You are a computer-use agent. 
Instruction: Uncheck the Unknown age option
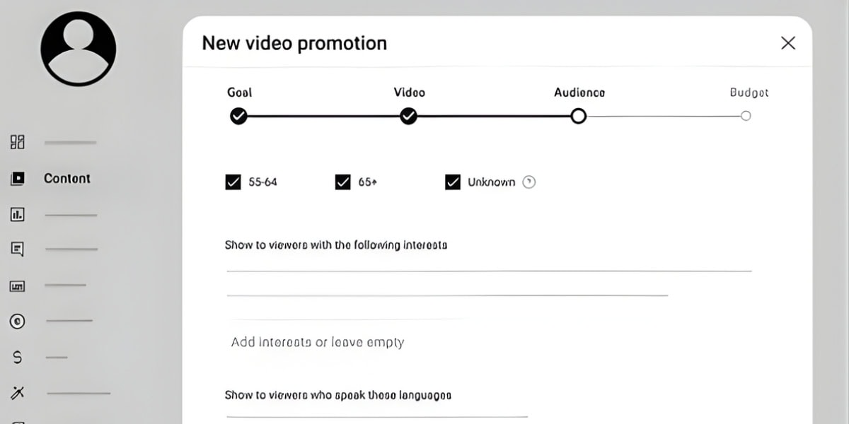pyautogui.click(x=453, y=182)
